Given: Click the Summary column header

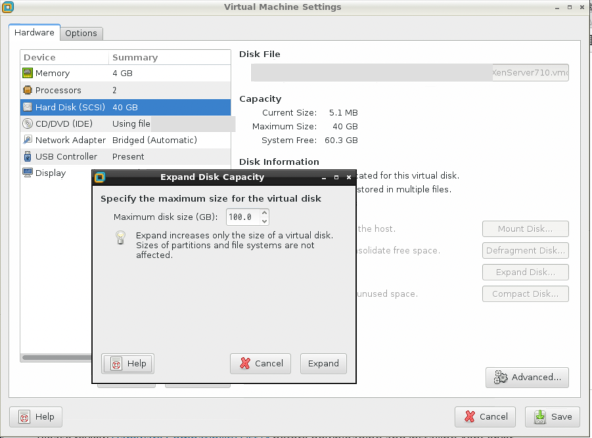Looking at the screenshot, I should click(x=170, y=57).
